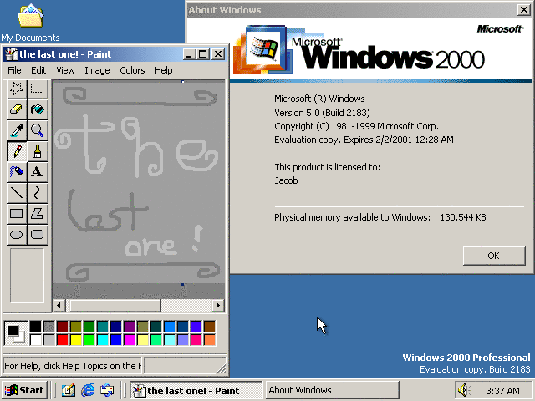Image resolution: width=535 pixels, height=401 pixels.
Task: Pick the bright green color swatch
Action: (x=89, y=340)
